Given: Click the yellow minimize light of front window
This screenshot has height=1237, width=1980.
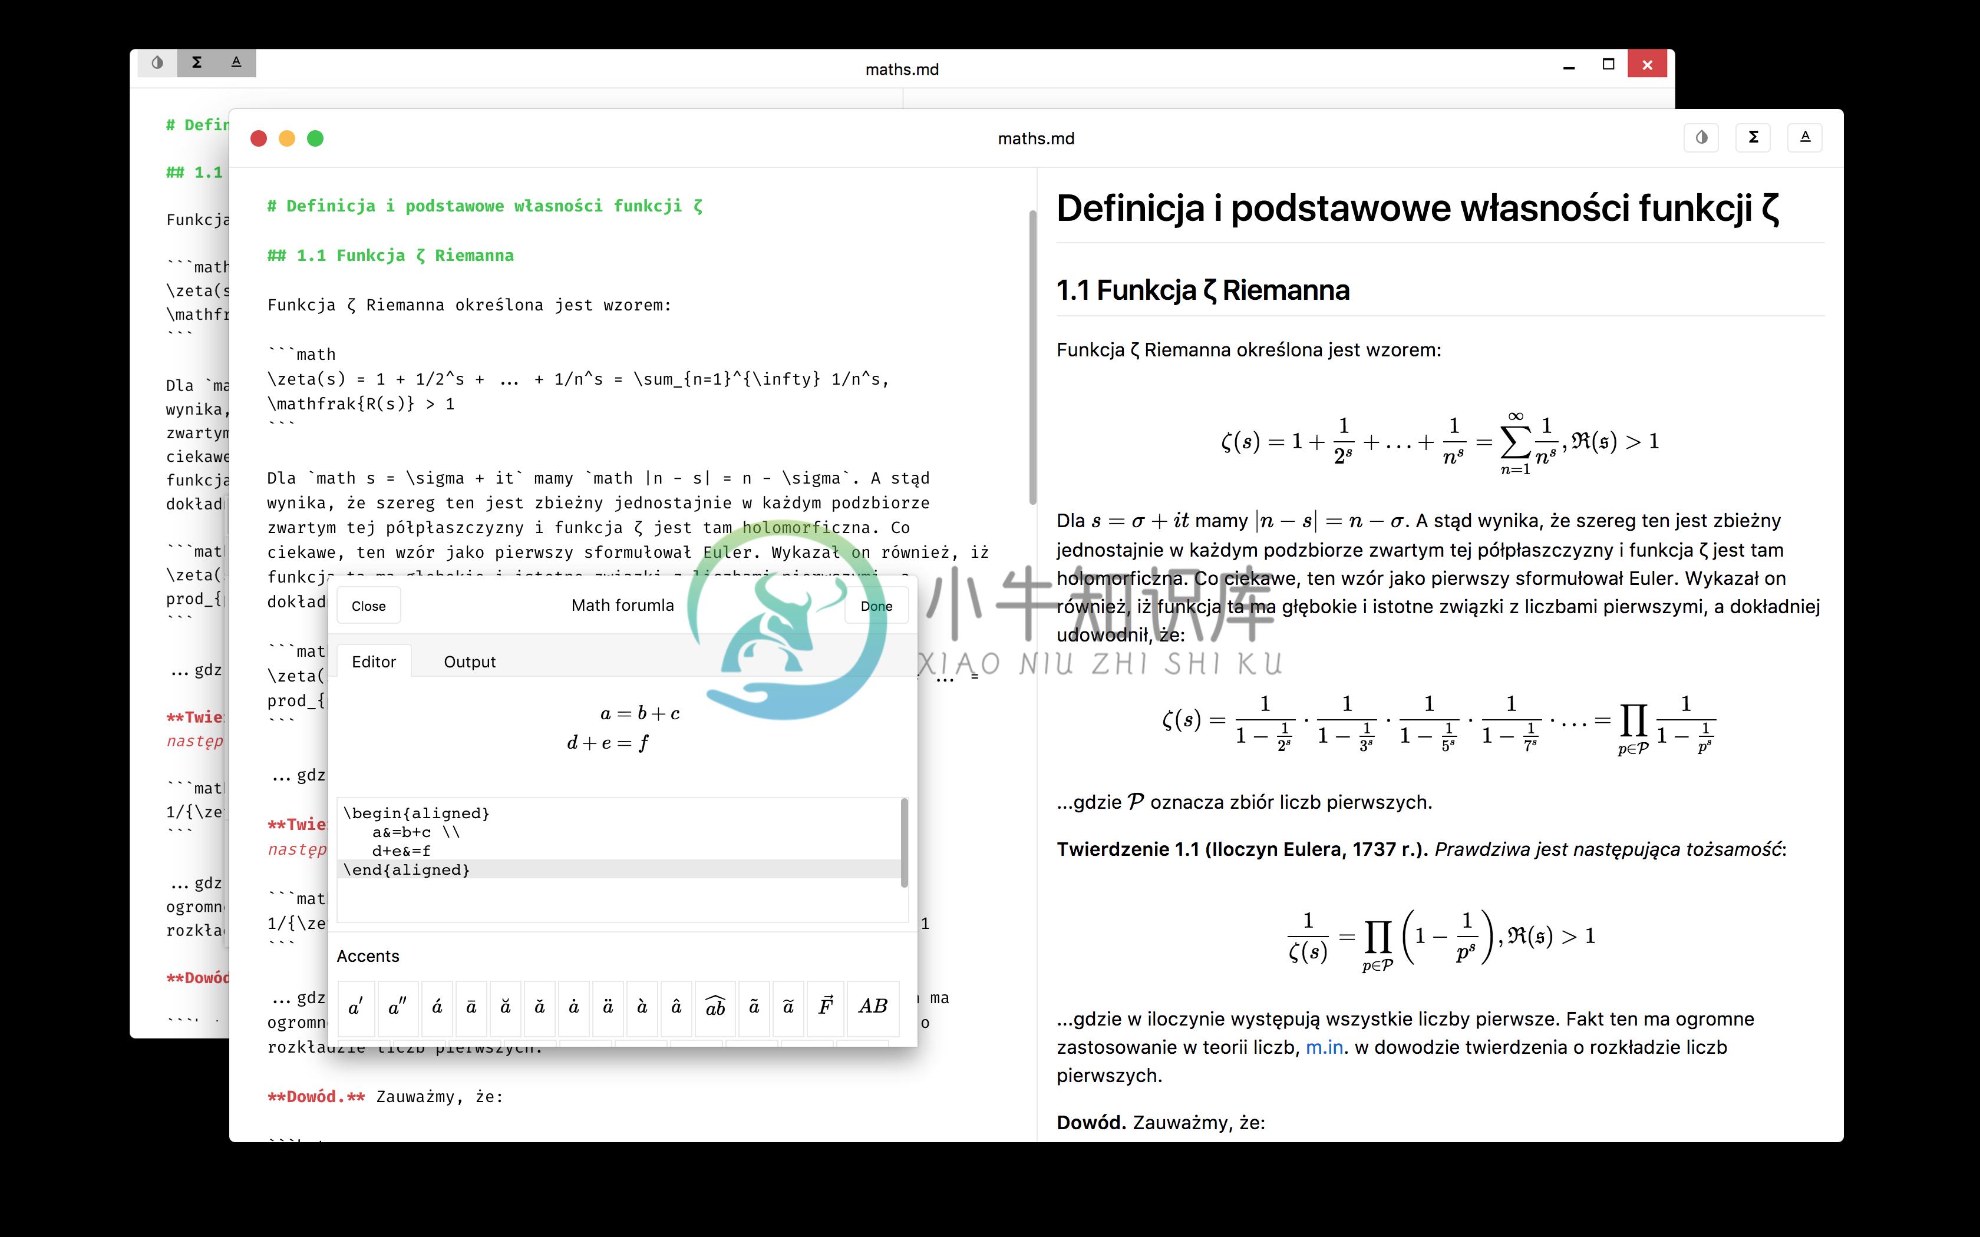Looking at the screenshot, I should point(287,138).
